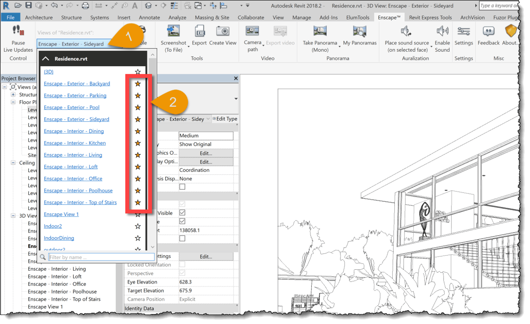This screenshot has height=324, width=530.
Task: Open Enscape Settings
Action: [465, 35]
